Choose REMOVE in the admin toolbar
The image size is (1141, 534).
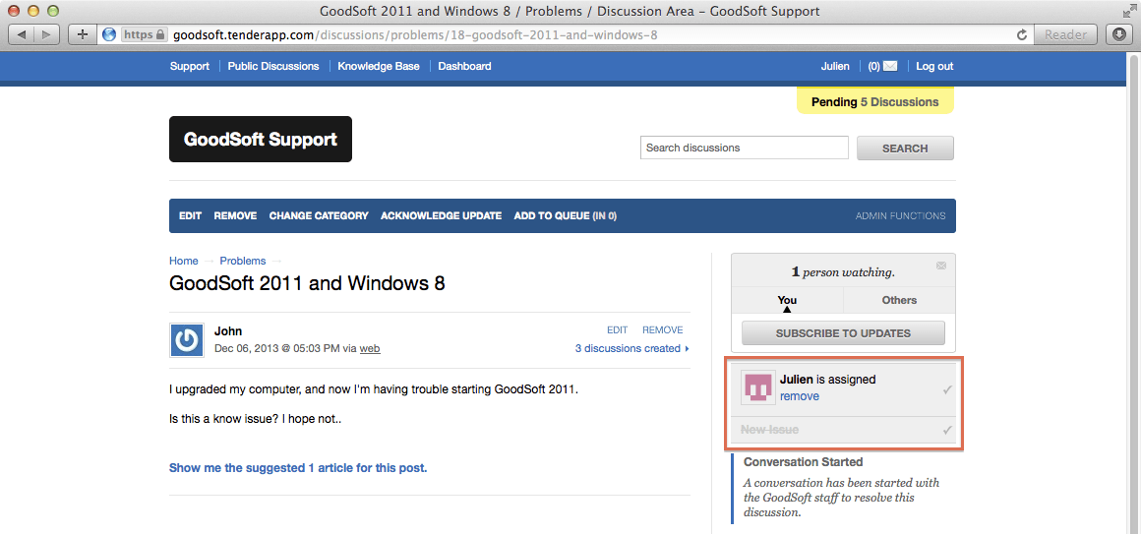pos(235,216)
